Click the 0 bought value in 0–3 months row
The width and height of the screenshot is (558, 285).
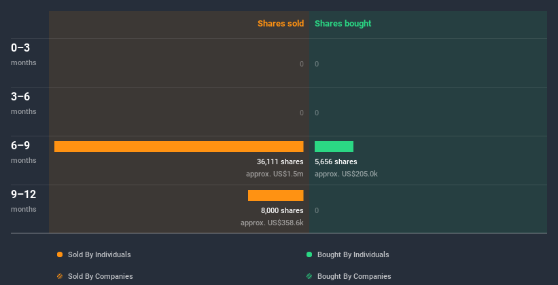point(317,64)
